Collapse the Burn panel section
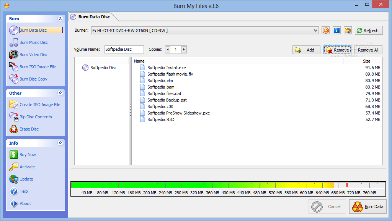Screen dimensions: 392x221 [x=60, y=18]
